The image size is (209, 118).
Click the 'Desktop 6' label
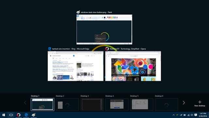pos(159,96)
